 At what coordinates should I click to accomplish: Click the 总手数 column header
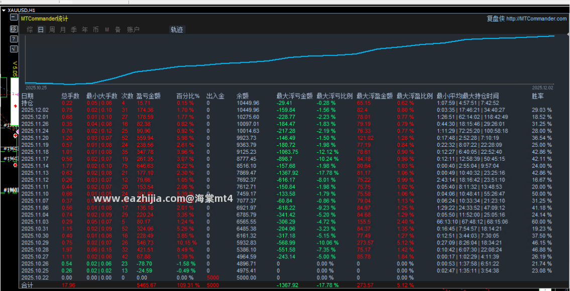tap(70, 96)
